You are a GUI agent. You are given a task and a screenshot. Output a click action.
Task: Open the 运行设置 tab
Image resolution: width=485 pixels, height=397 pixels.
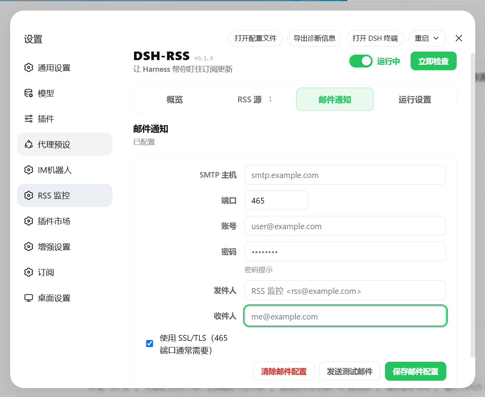[x=415, y=100]
